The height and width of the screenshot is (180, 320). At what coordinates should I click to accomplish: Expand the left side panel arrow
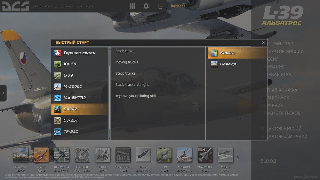[3, 93]
